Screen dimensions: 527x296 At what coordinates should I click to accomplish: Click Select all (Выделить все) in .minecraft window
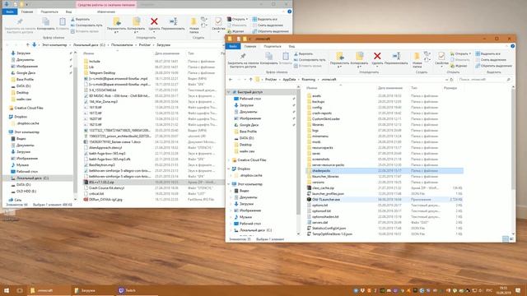point(488,53)
